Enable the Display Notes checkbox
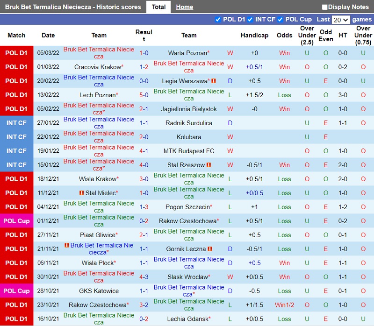The height and width of the screenshot is (326, 374). (x=325, y=7)
